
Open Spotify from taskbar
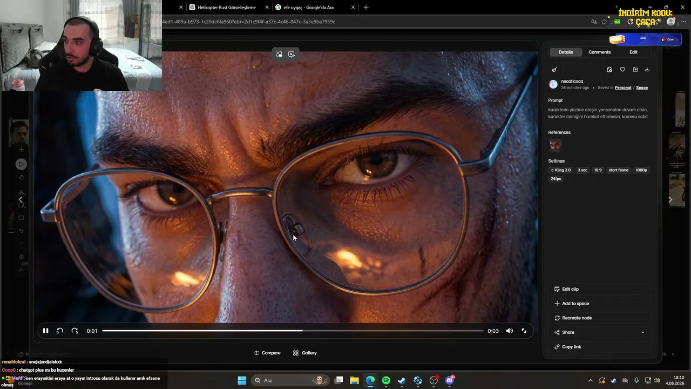[x=386, y=380]
